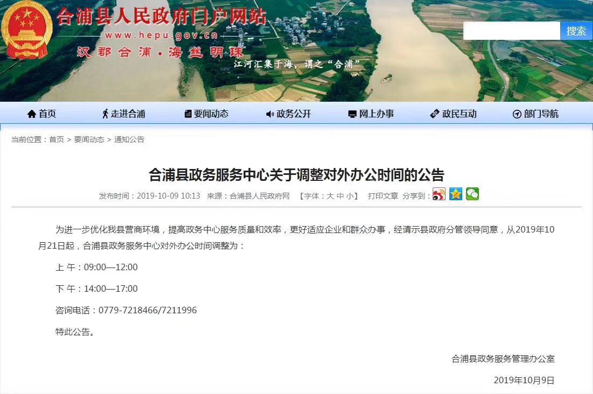Open the 政民互动 navigation menu

[x=454, y=114]
